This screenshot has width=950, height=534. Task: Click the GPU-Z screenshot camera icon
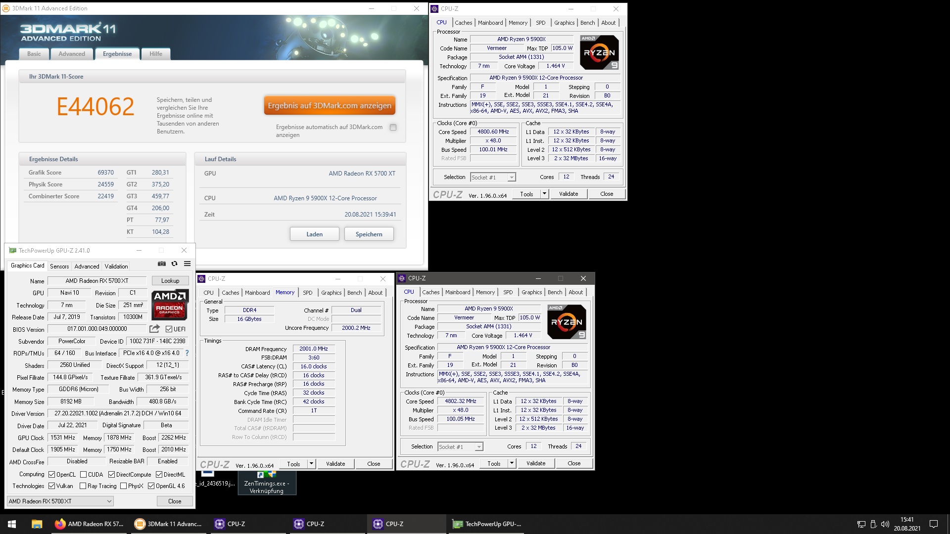[162, 264]
